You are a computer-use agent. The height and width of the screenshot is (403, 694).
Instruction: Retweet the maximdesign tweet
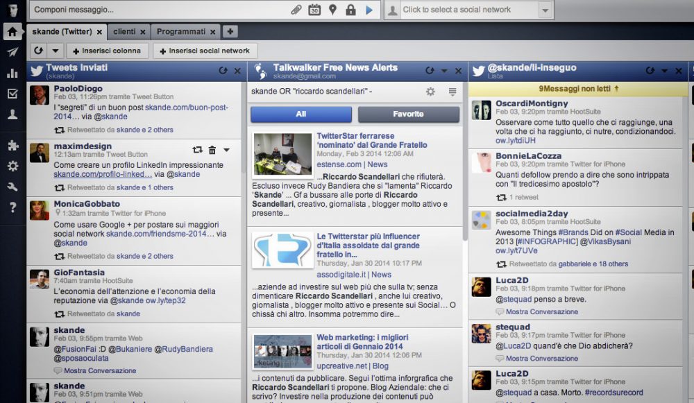click(197, 150)
